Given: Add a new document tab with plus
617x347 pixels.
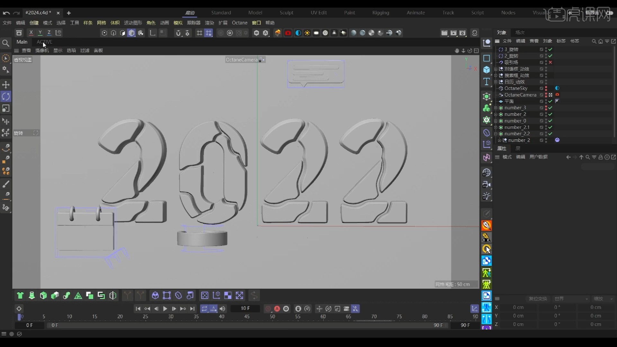Looking at the screenshot, I should (x=69, y=13).
